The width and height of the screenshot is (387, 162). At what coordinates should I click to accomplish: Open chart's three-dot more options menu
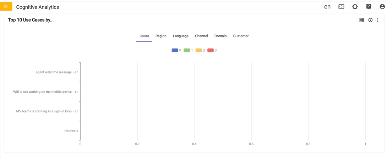pyautogui.click(x=378, y=20)
